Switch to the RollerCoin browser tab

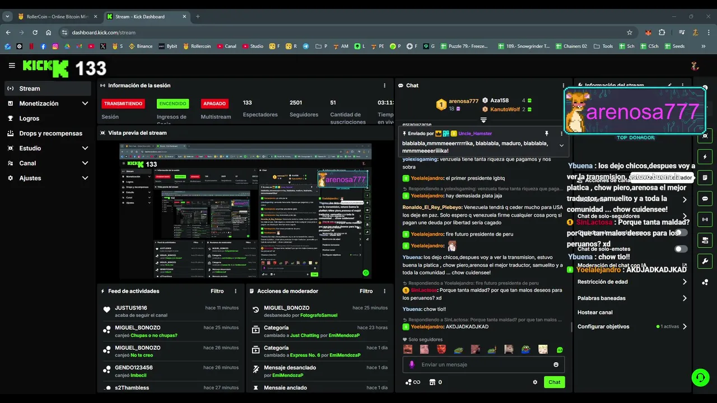pos(57,16)
